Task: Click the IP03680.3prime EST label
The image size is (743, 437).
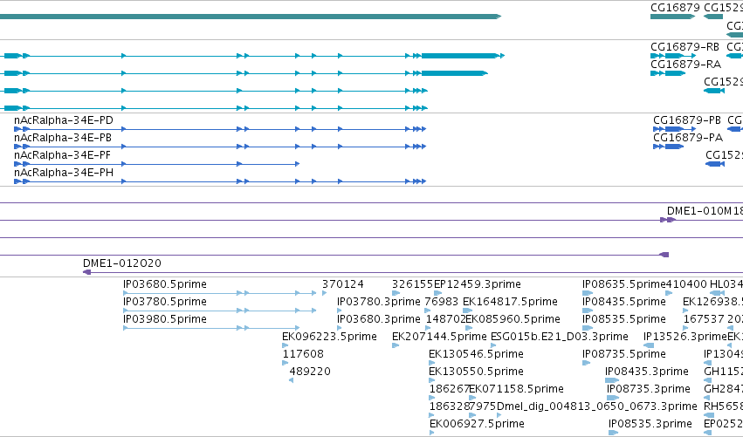Action: (379, 319)
